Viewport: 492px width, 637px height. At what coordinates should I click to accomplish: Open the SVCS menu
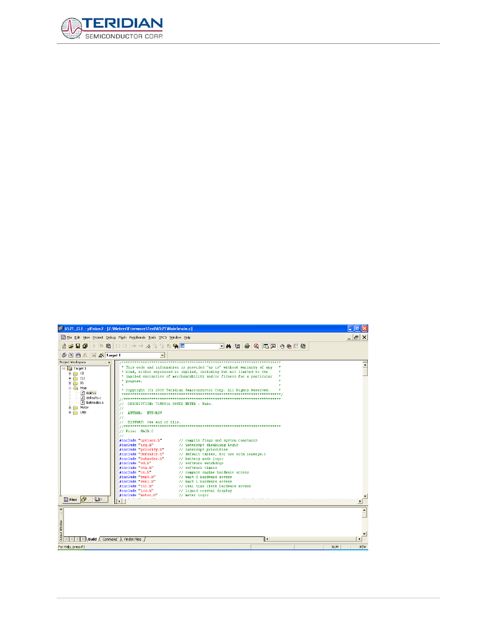(163, 337)
